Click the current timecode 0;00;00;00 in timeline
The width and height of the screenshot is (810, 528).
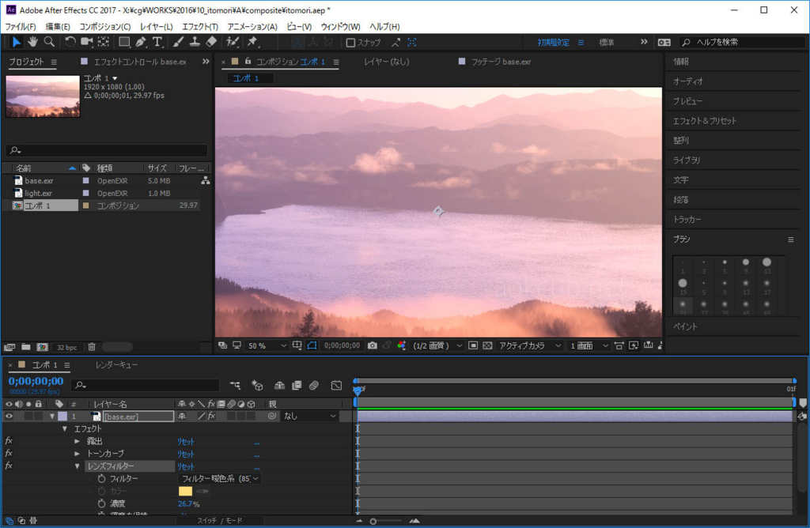36,381
